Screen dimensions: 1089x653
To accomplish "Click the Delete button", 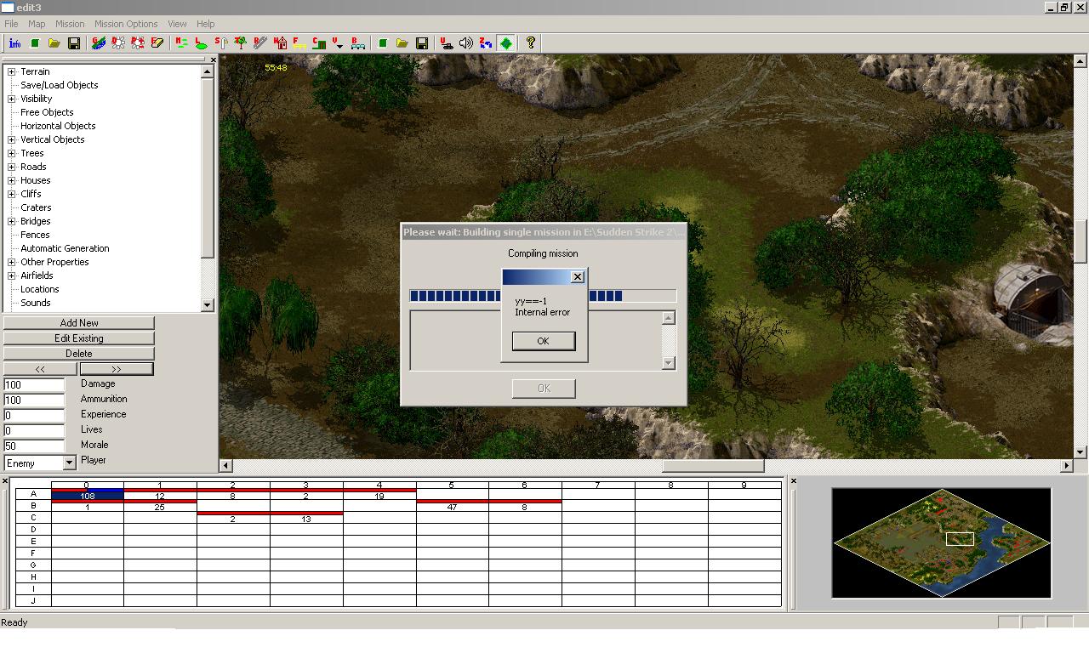I will [x=79, y=354].
